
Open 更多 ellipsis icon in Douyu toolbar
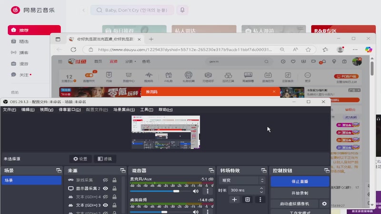[308, 77]
